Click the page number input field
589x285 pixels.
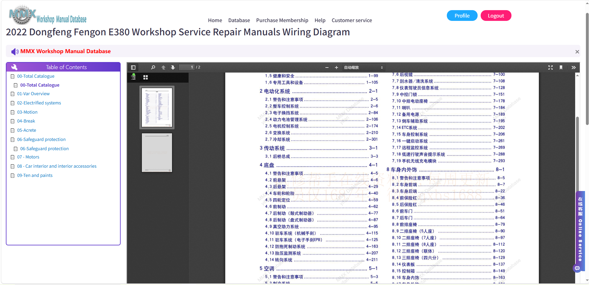pos(187,67)
